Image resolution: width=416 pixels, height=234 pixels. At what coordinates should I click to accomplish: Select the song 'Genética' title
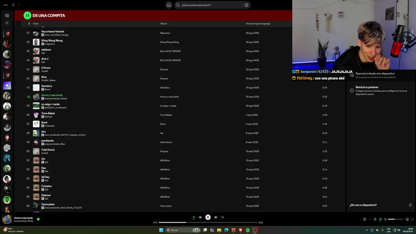[46, 86]
